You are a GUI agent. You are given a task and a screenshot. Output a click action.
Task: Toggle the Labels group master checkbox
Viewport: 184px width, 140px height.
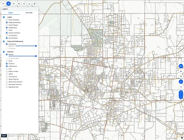click(x=4, y=17)
